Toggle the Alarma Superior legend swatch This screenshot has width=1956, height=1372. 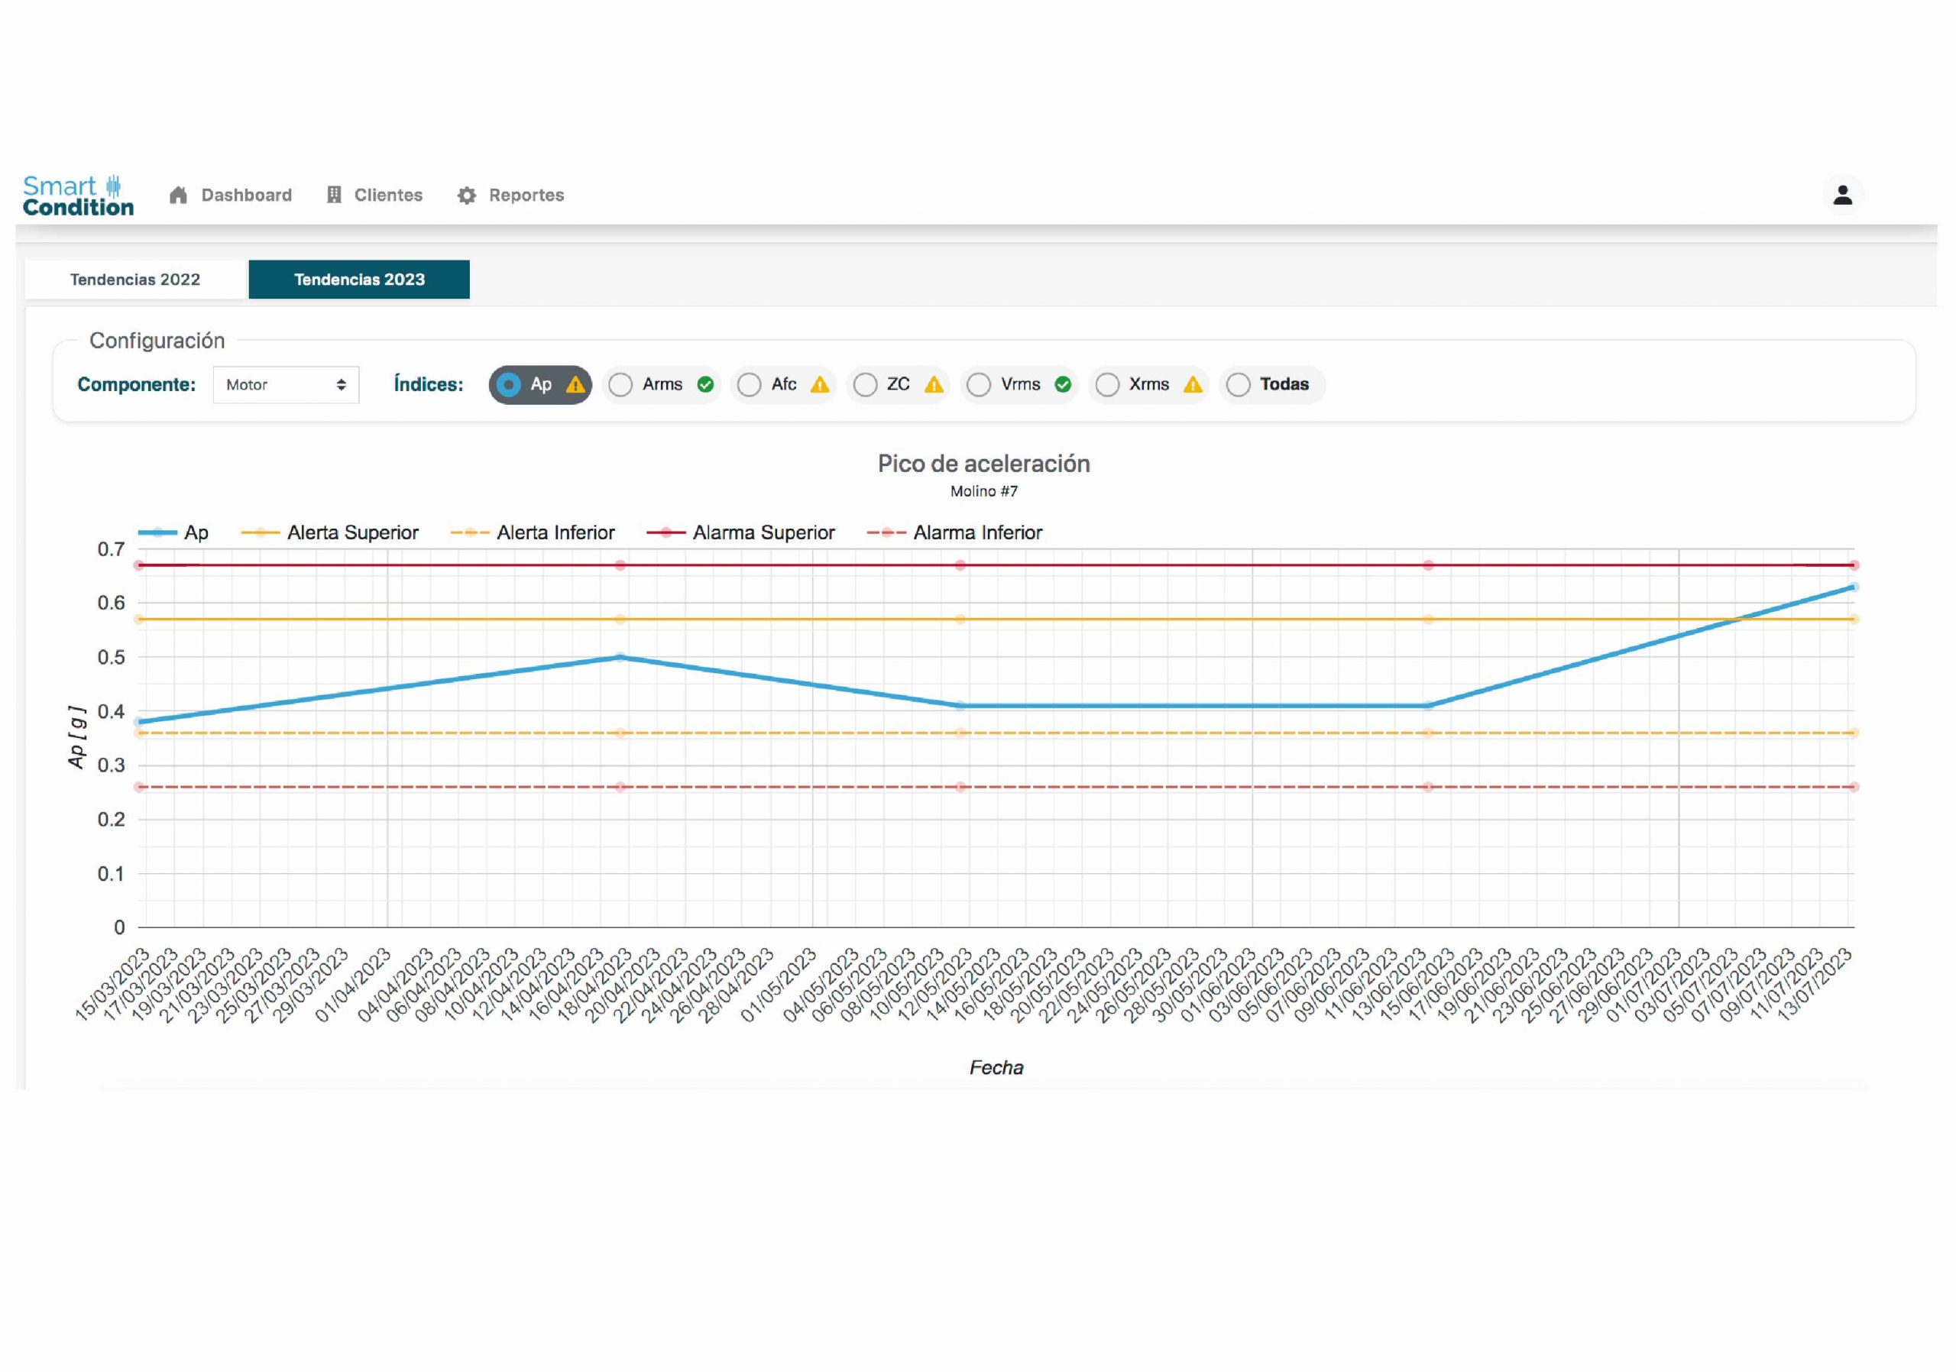tap(665, 533)
